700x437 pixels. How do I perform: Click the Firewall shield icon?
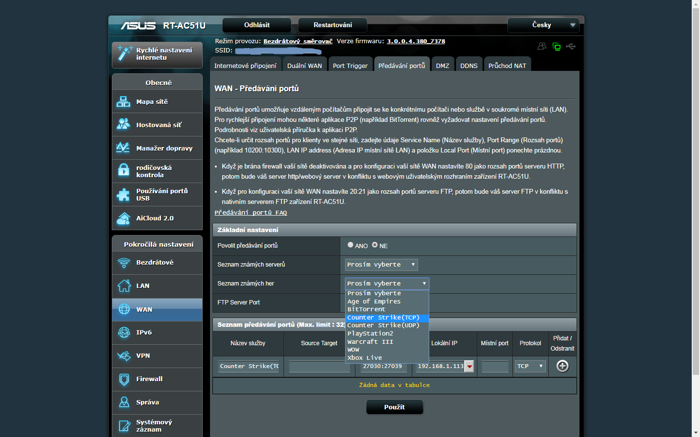124,379
